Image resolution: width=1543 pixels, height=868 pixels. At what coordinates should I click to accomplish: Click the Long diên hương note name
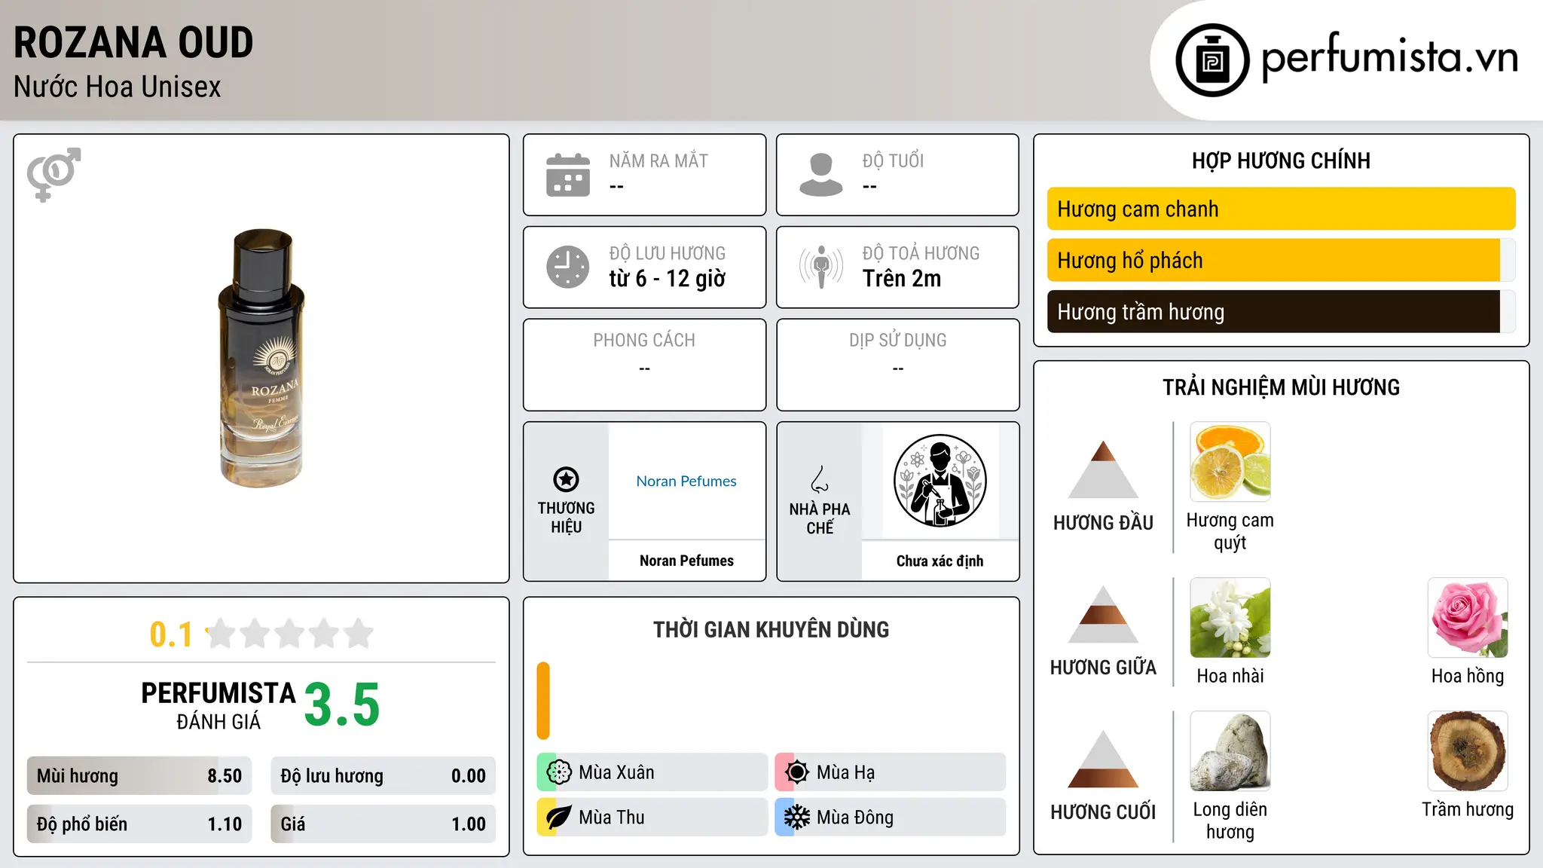pyautogui.click(x=1230, y=821)
